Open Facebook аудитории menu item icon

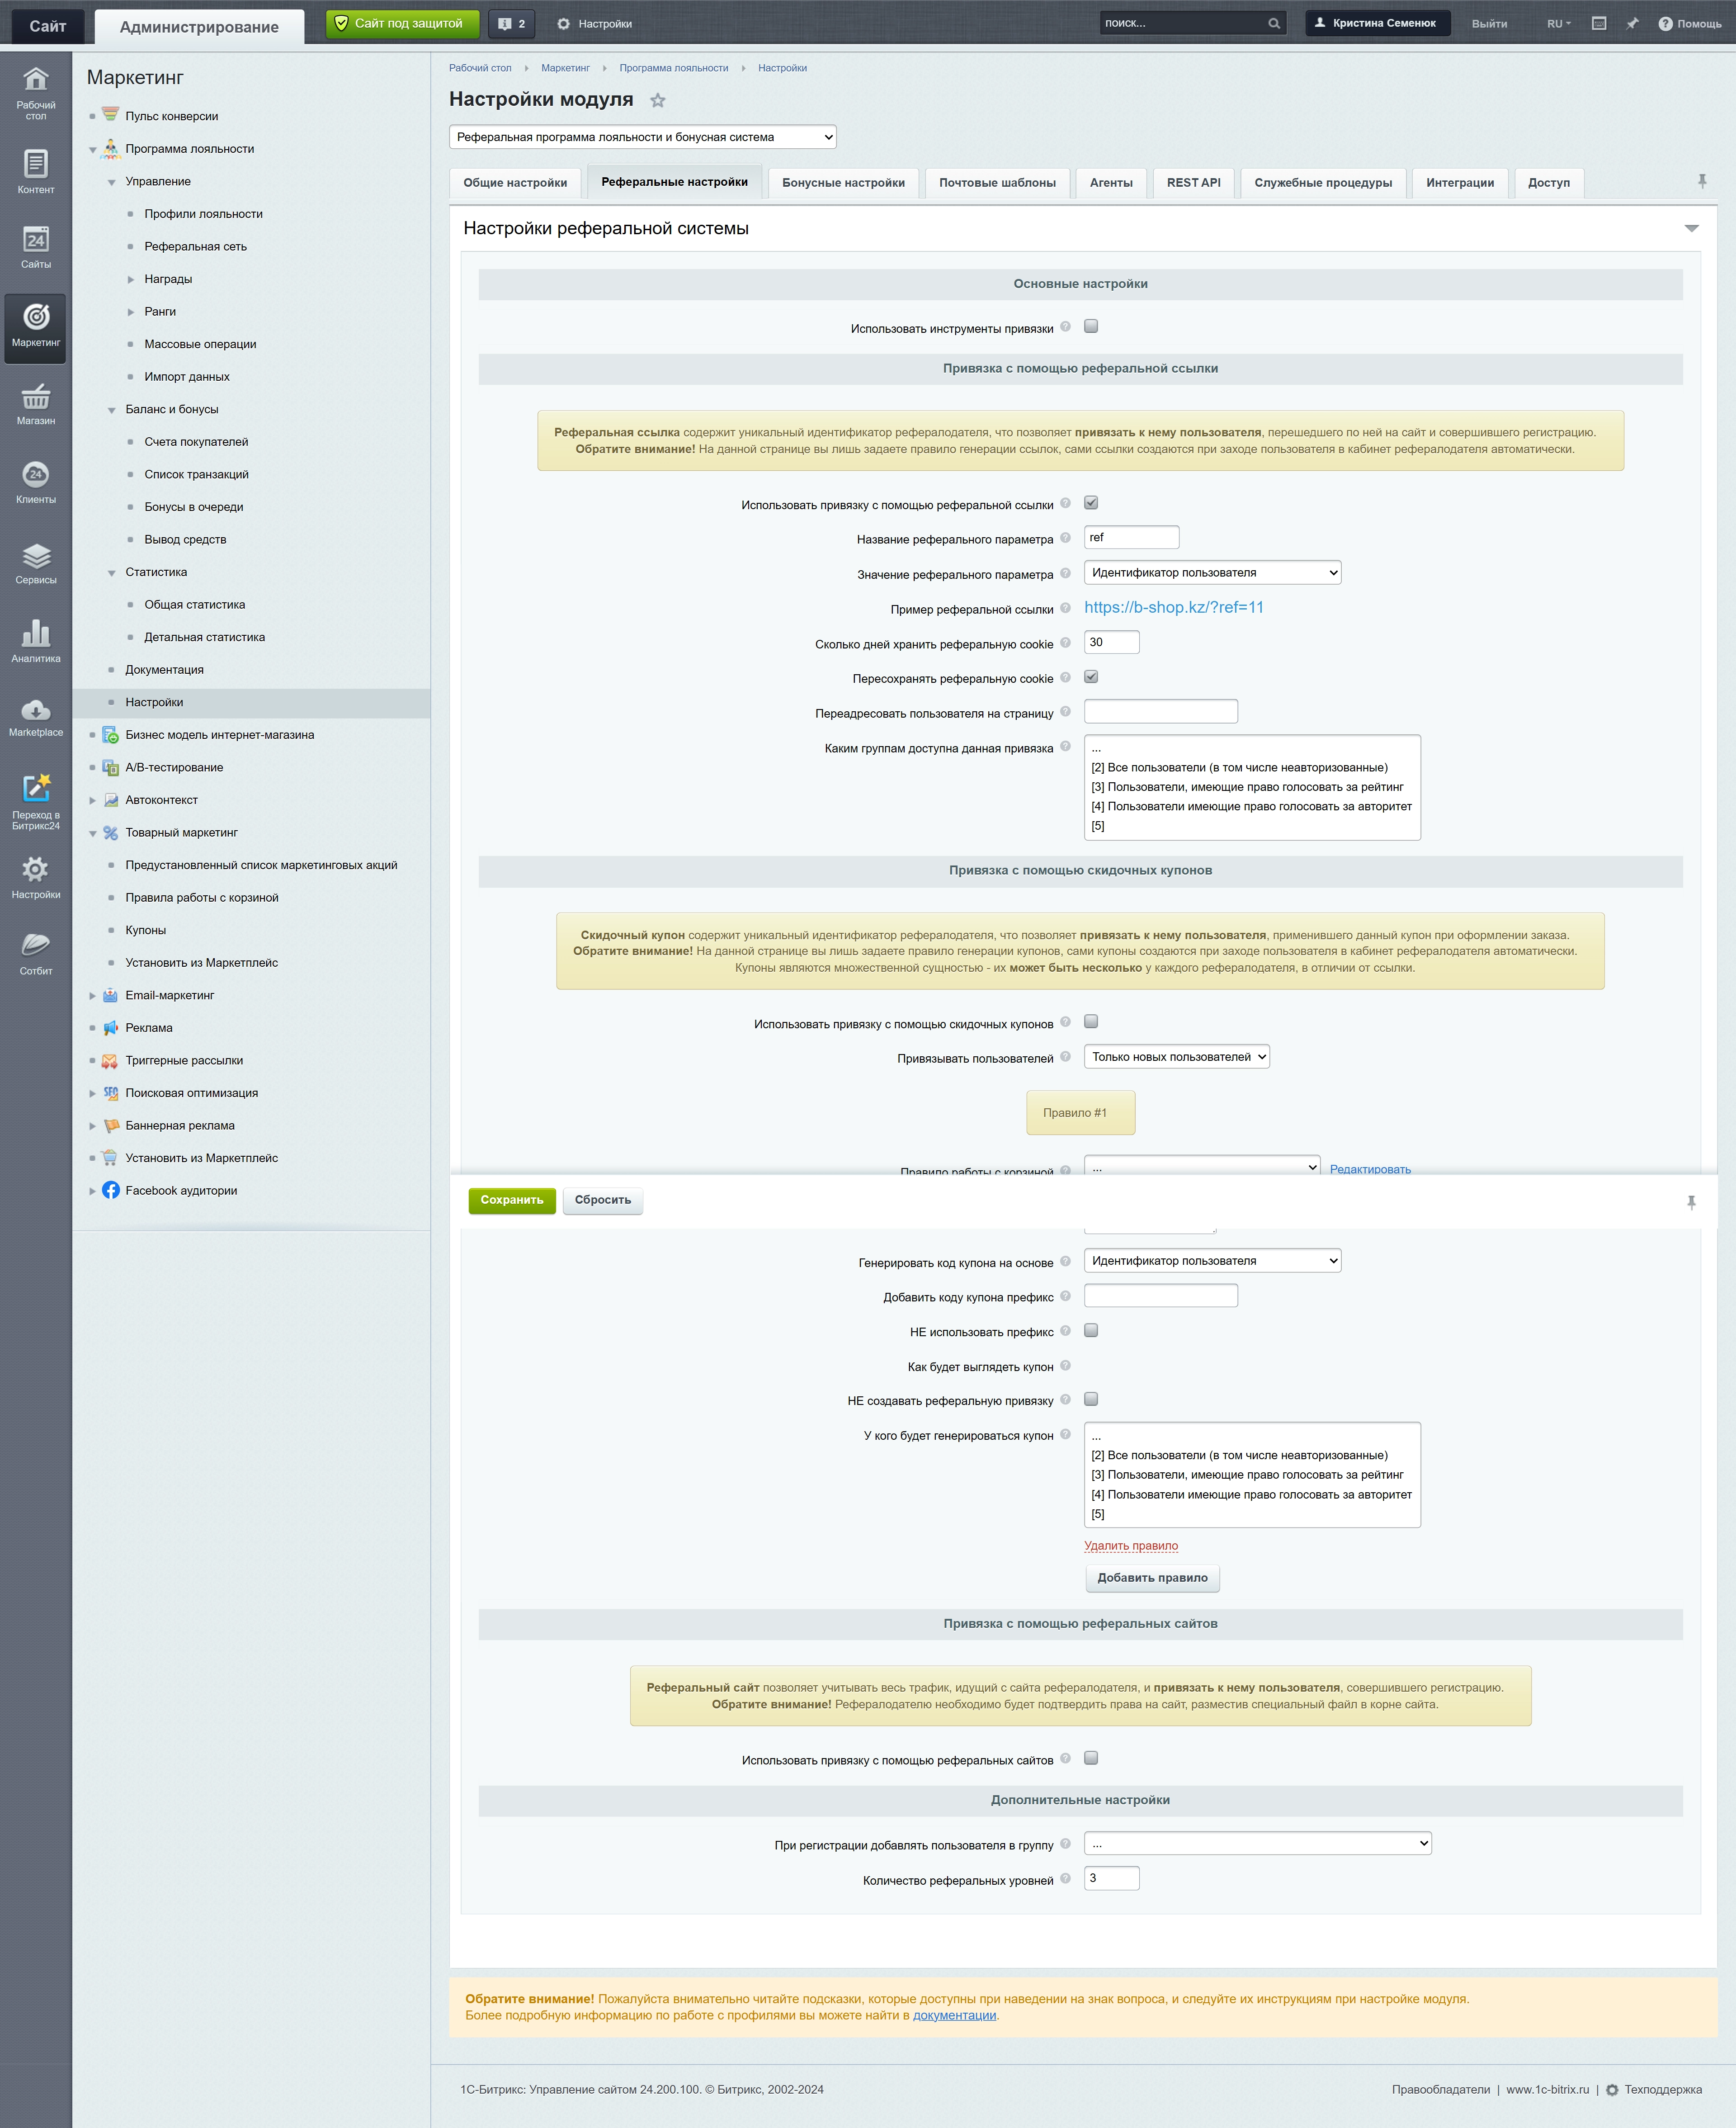pyautogui.click(x=111, y=1190)
